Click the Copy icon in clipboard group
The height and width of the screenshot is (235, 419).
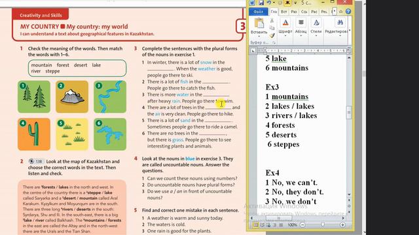pos(272,27)
